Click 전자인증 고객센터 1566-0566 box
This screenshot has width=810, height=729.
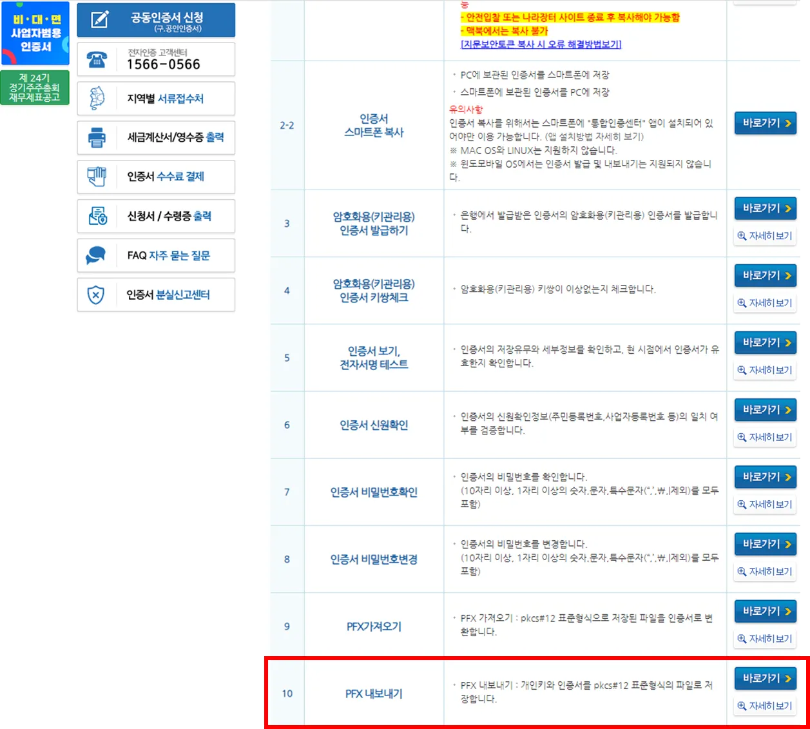(x=156, y=59)
